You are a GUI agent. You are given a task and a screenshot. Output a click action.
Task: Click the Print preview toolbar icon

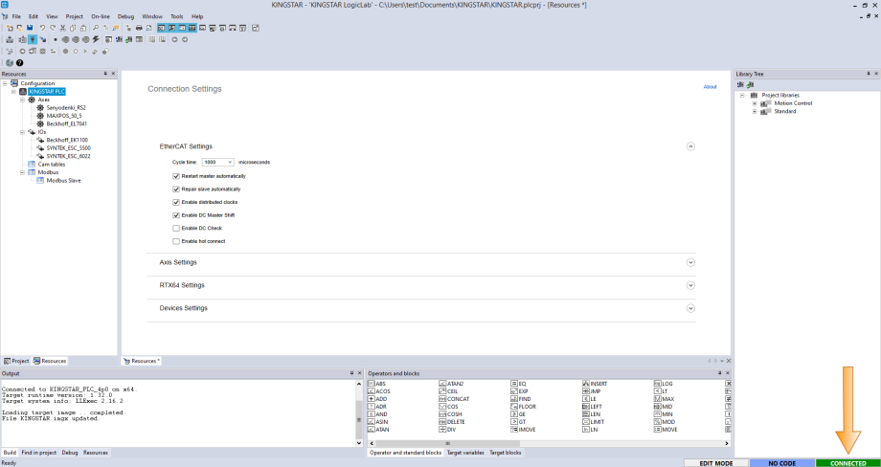tap(148, 28)
